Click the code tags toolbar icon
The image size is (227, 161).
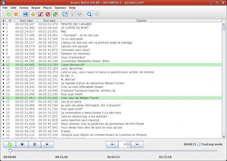[x=80, y=14]
